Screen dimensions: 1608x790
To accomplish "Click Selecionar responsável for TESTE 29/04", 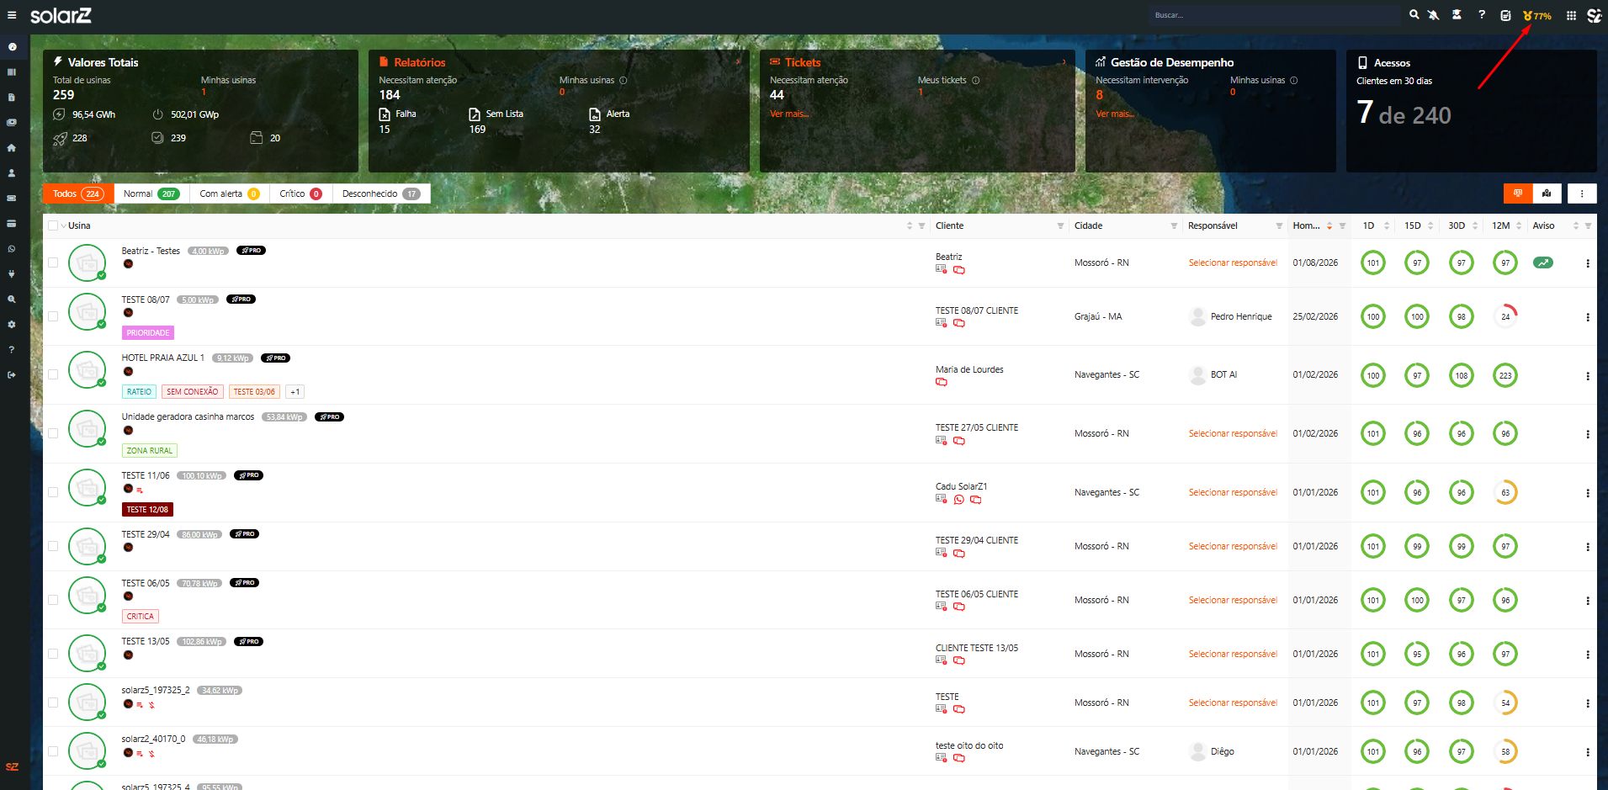I will click(x=1233, y=546).
